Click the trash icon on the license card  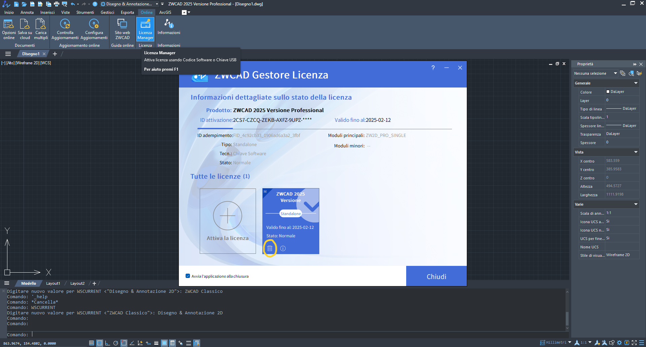coord(270,248)
